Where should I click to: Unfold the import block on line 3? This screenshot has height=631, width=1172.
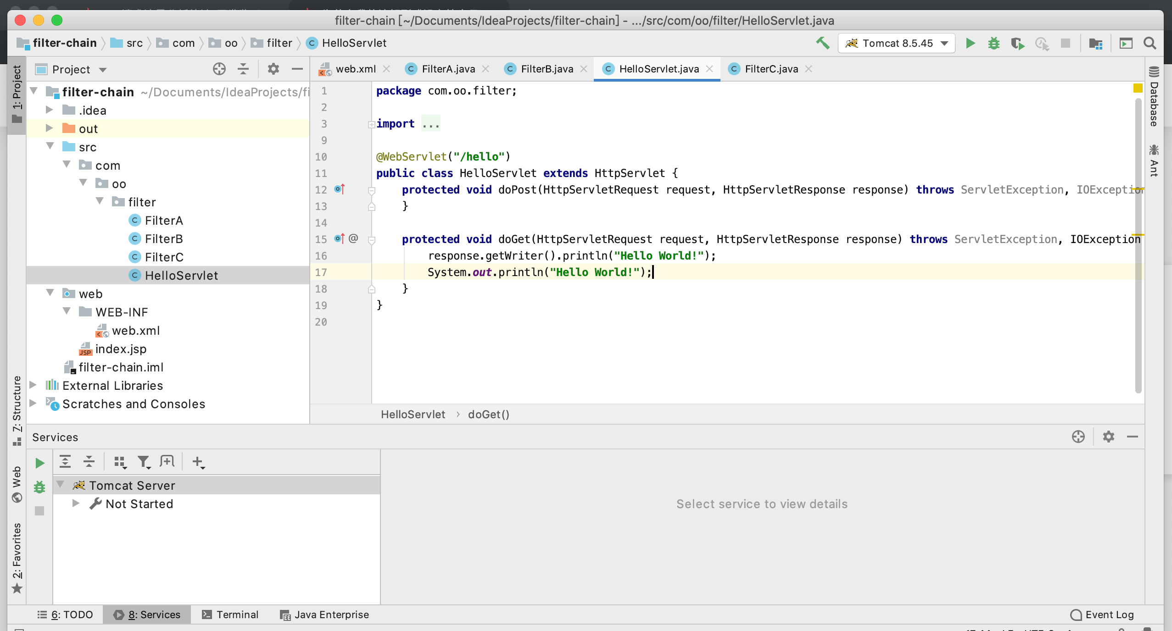click(371, 124)
